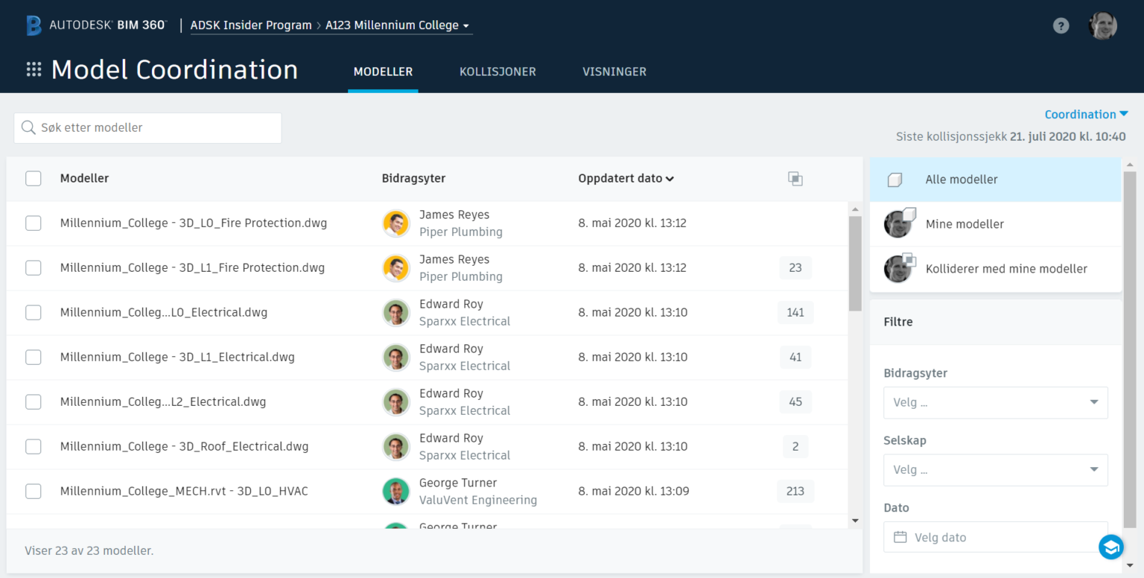Screen dimensions: 1144x578
Task: Open the 23 clashes badge
Action: (795, 268)
